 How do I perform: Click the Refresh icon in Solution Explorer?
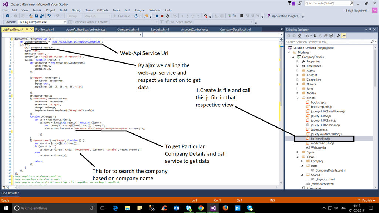pos(321,35)
